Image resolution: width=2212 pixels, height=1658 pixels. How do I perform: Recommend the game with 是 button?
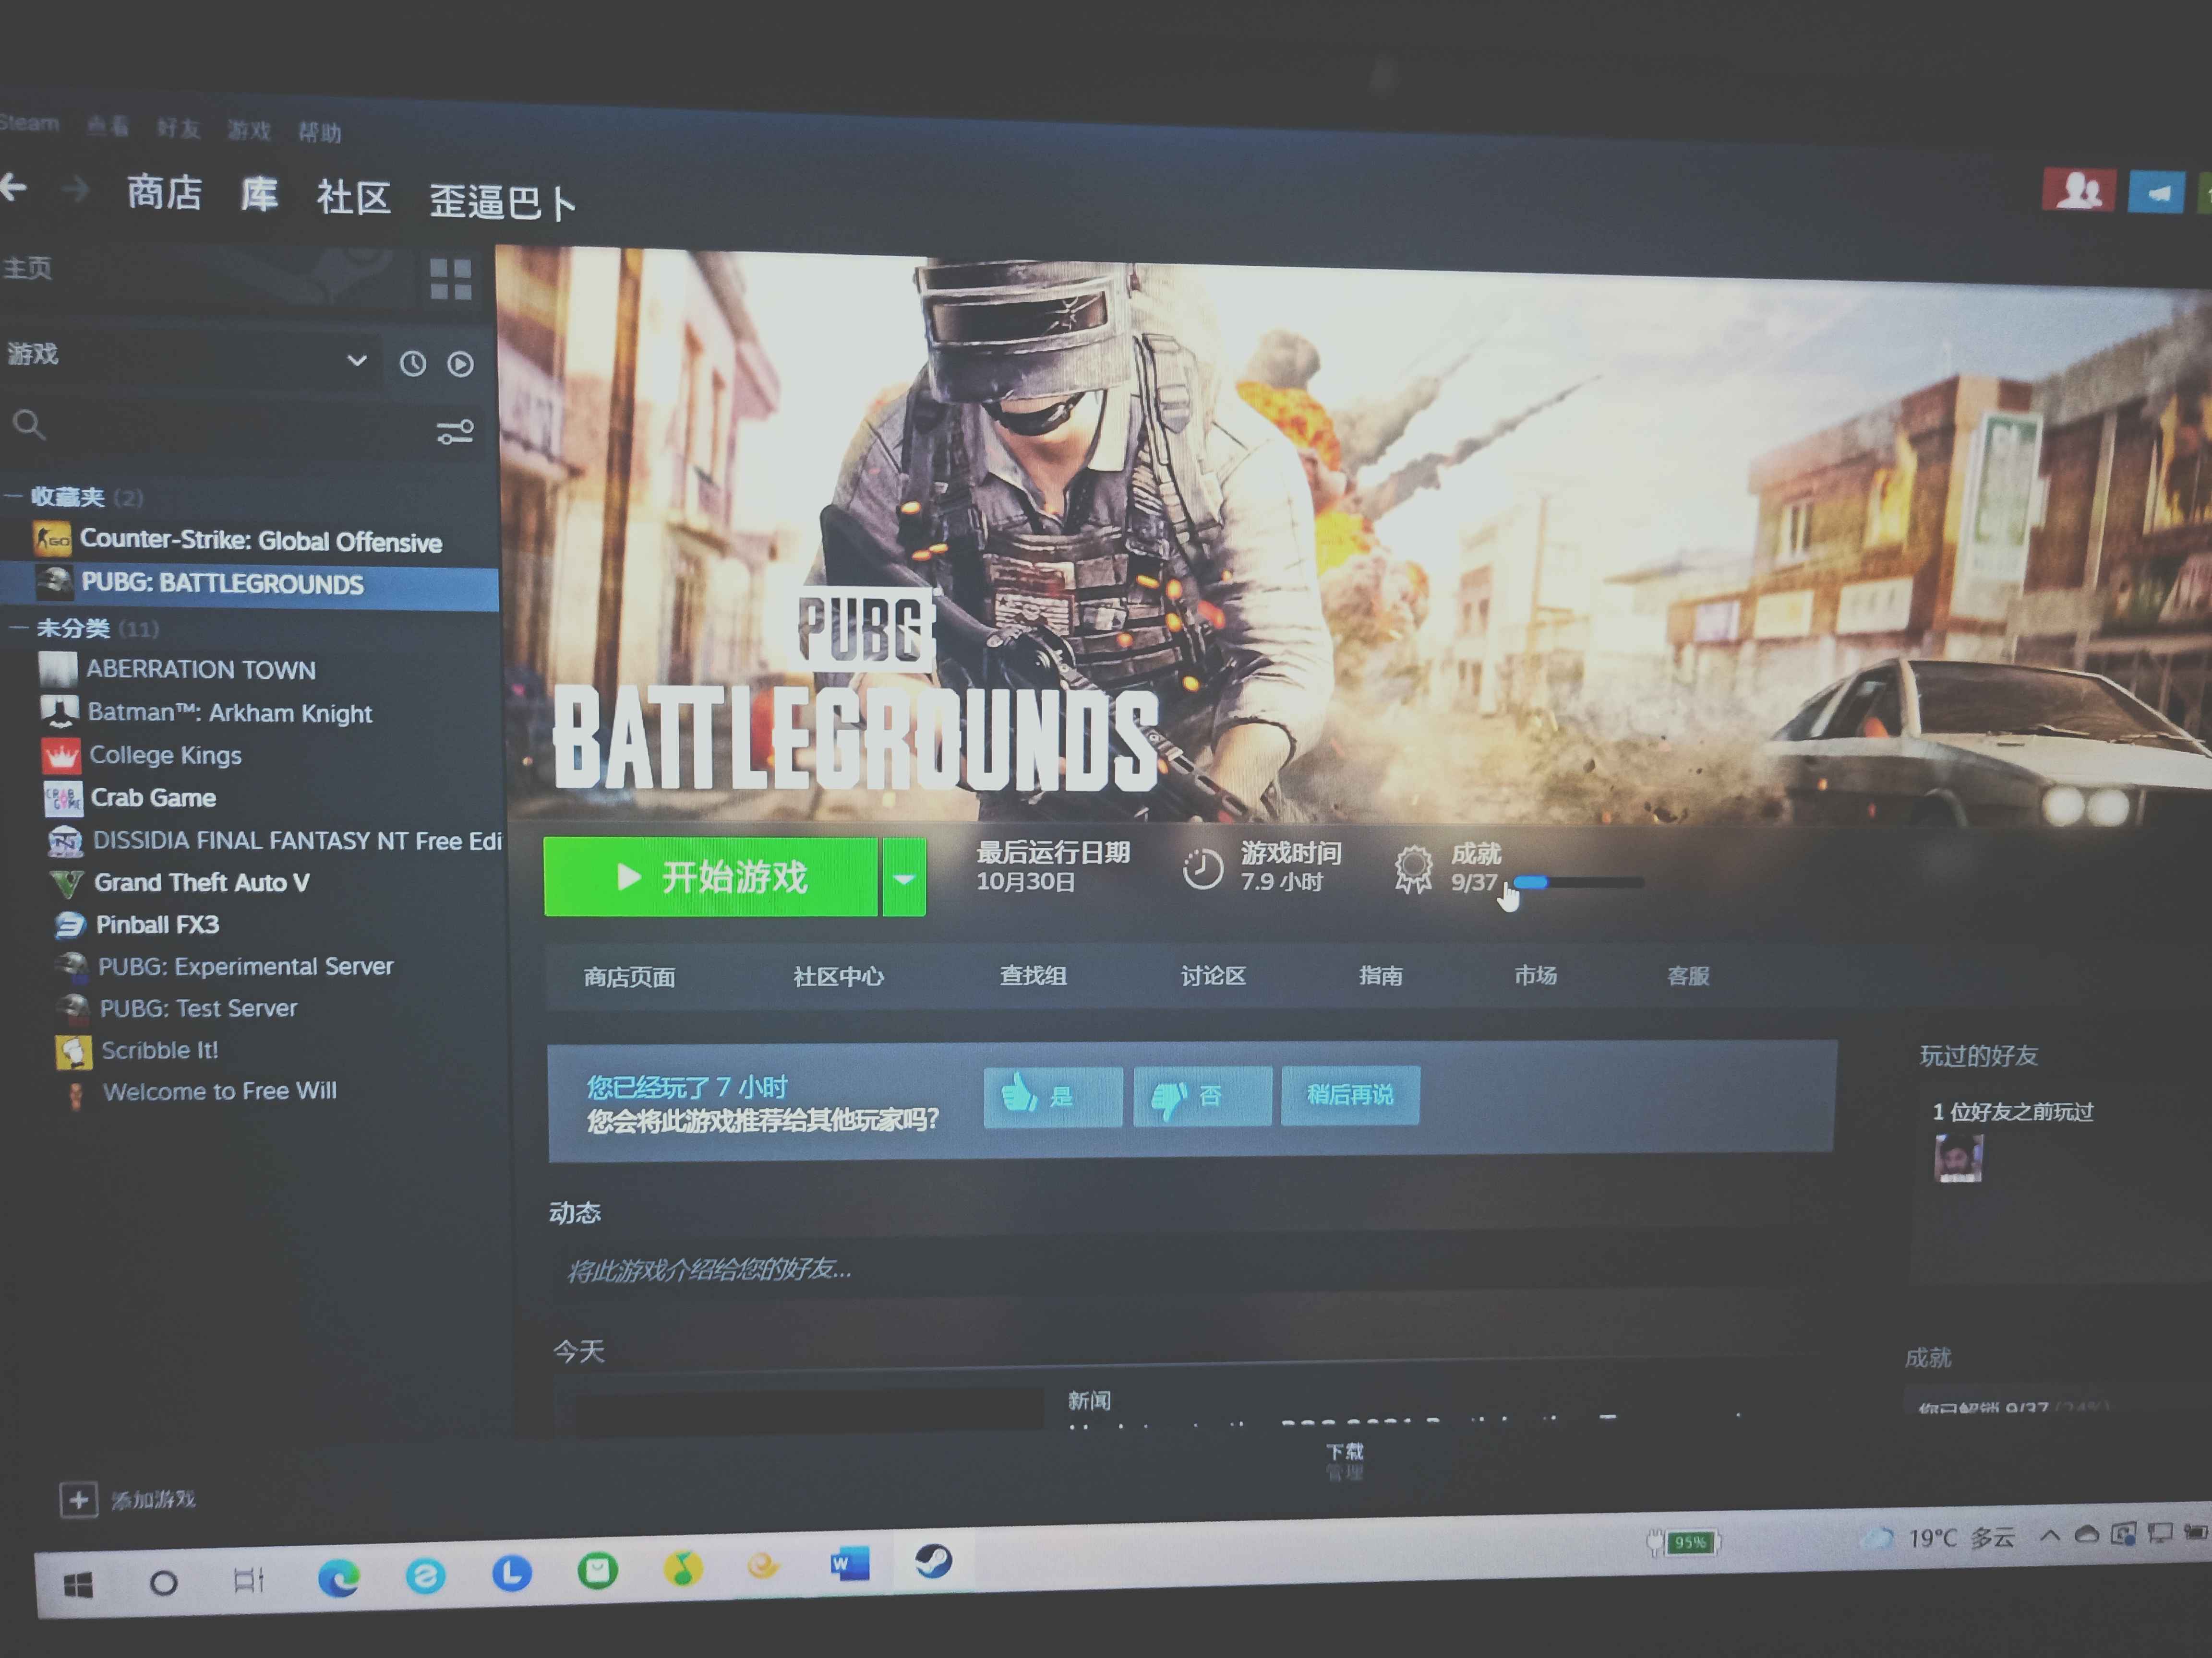(1053, 1096)
